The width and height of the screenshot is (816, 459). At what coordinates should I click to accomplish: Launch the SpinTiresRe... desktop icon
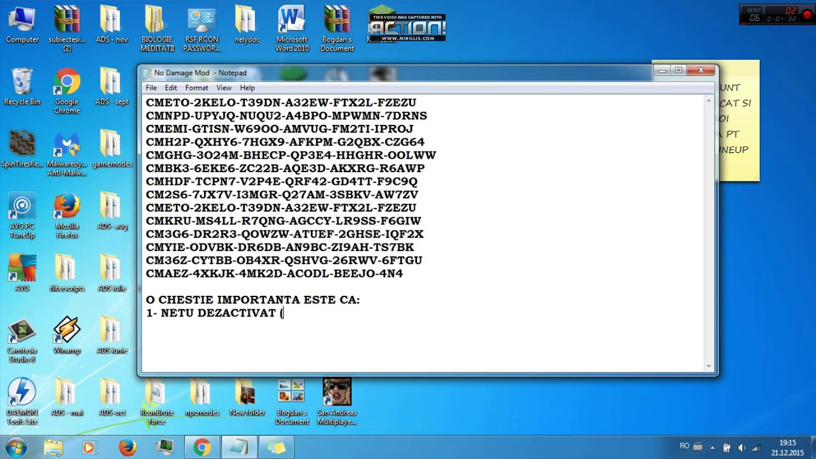[x=22, y=149]
